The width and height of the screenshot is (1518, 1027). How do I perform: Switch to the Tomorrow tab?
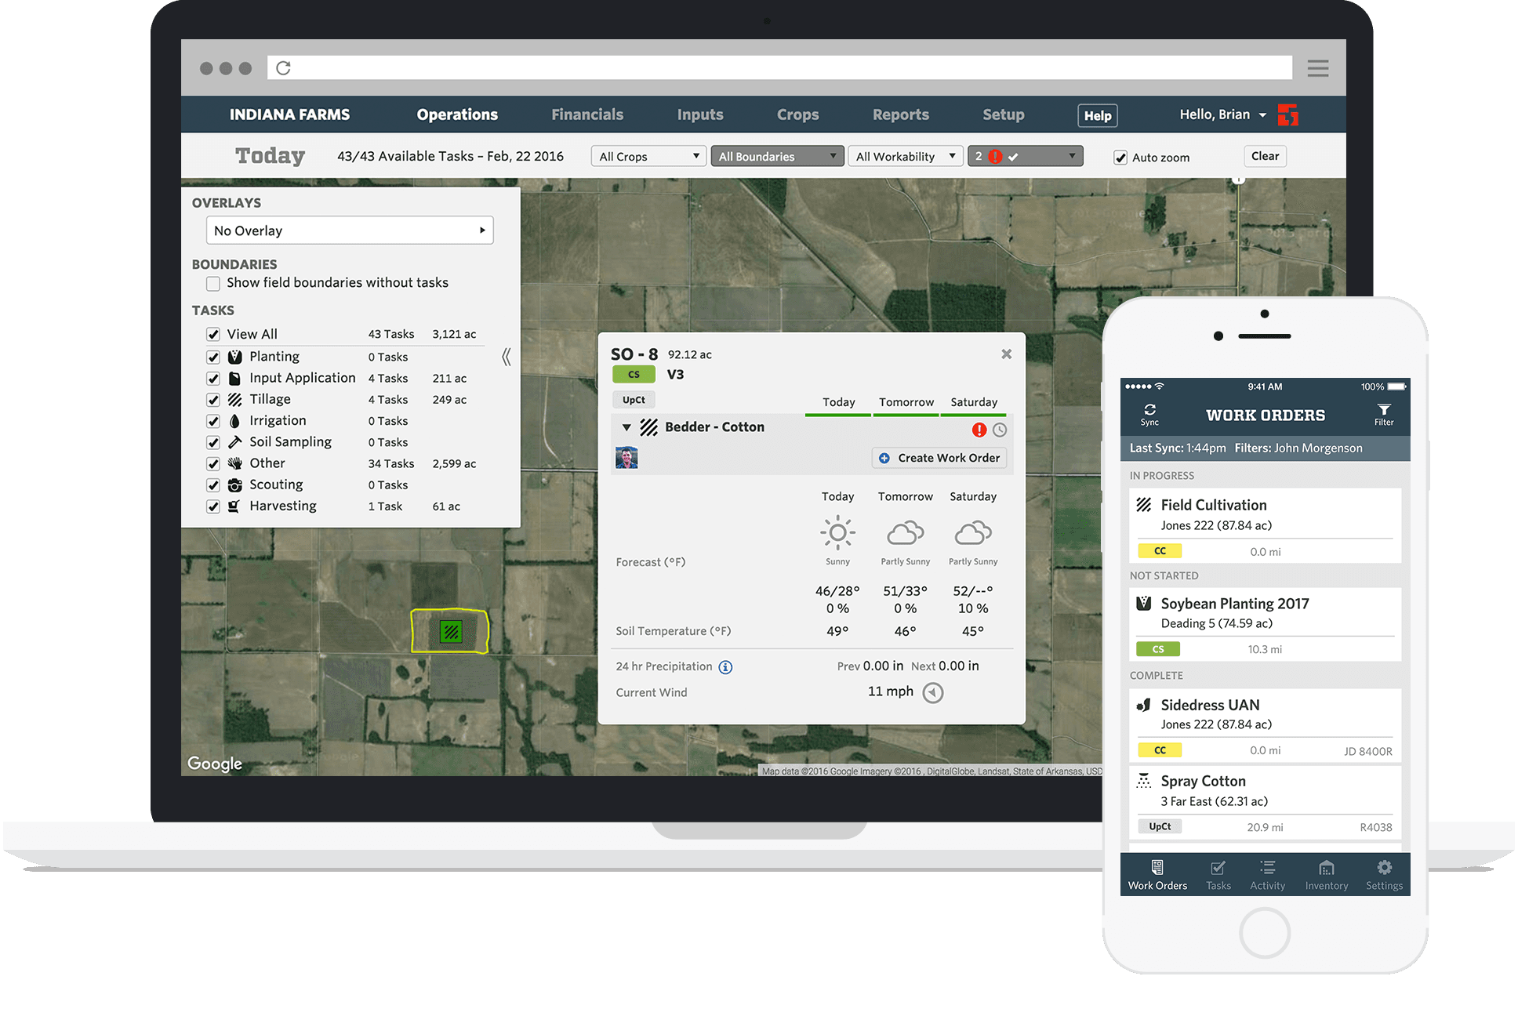click(906, 402)
